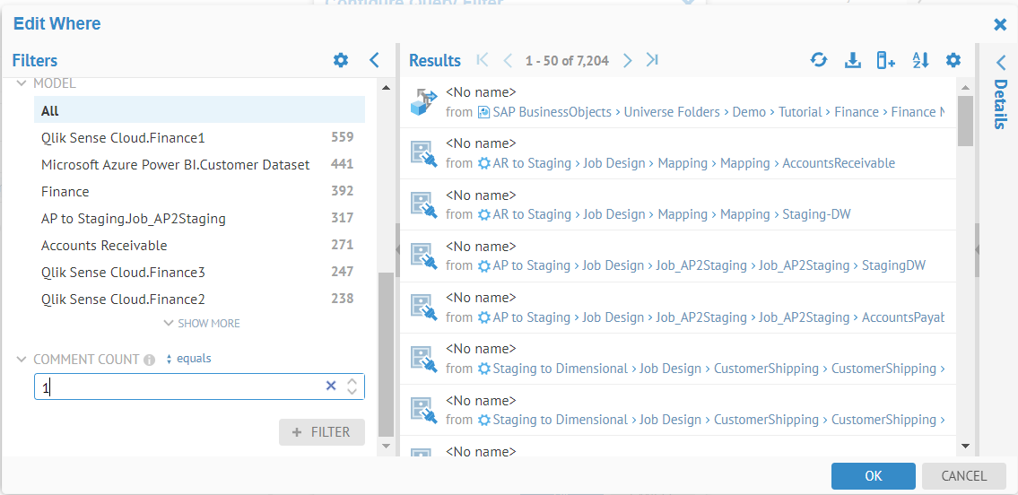Collapse the Filters panel with the chevron
Image resolution: width=1018 pixels, height=495 pixels.
pos(374,60)
